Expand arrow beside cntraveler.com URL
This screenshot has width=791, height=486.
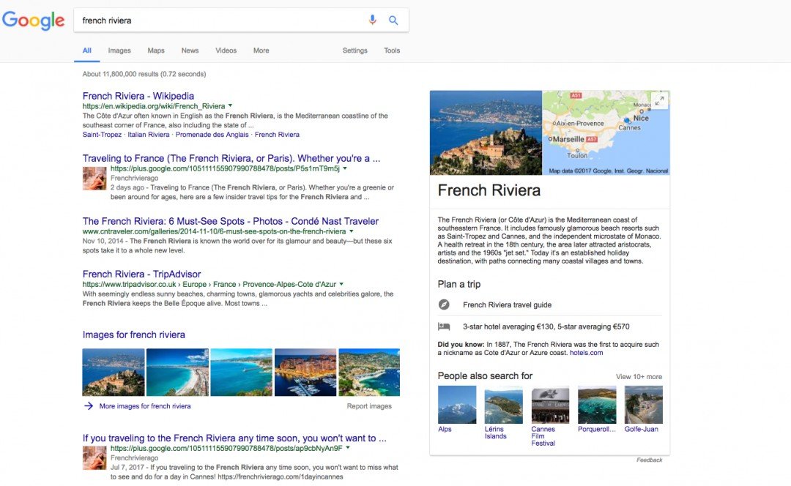point(352,231)
